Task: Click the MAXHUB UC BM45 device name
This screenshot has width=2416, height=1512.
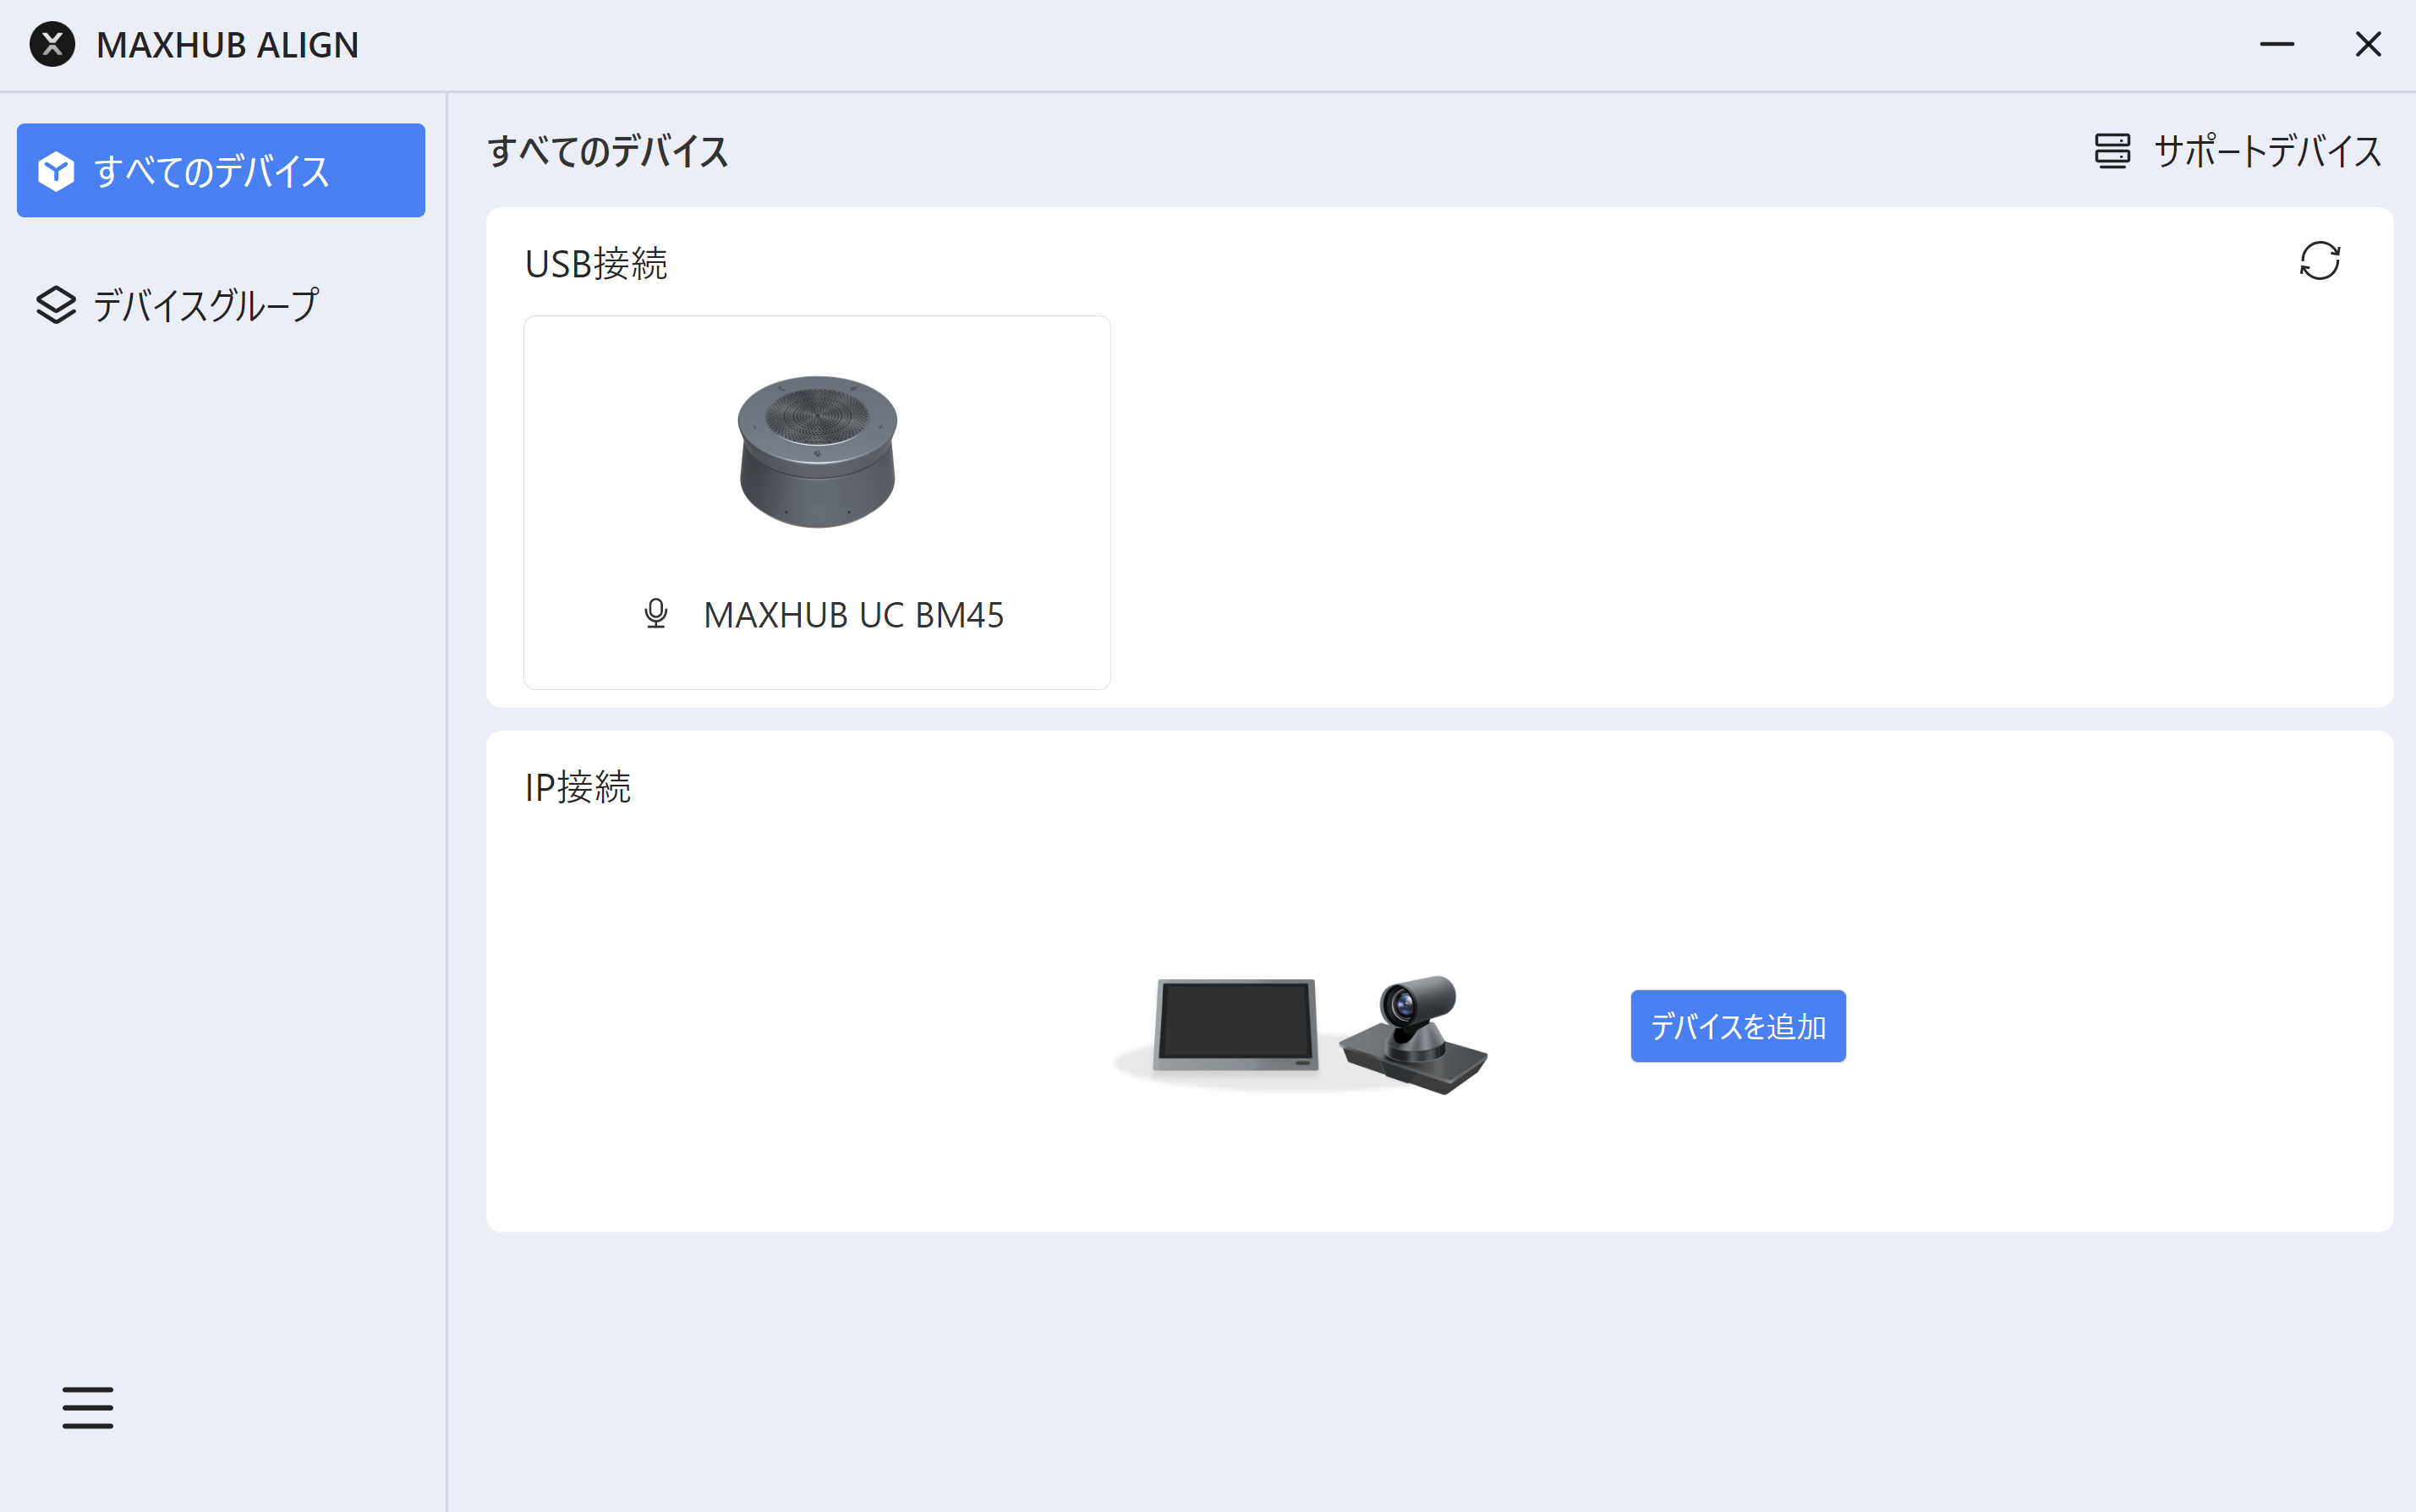Action: 853,615
